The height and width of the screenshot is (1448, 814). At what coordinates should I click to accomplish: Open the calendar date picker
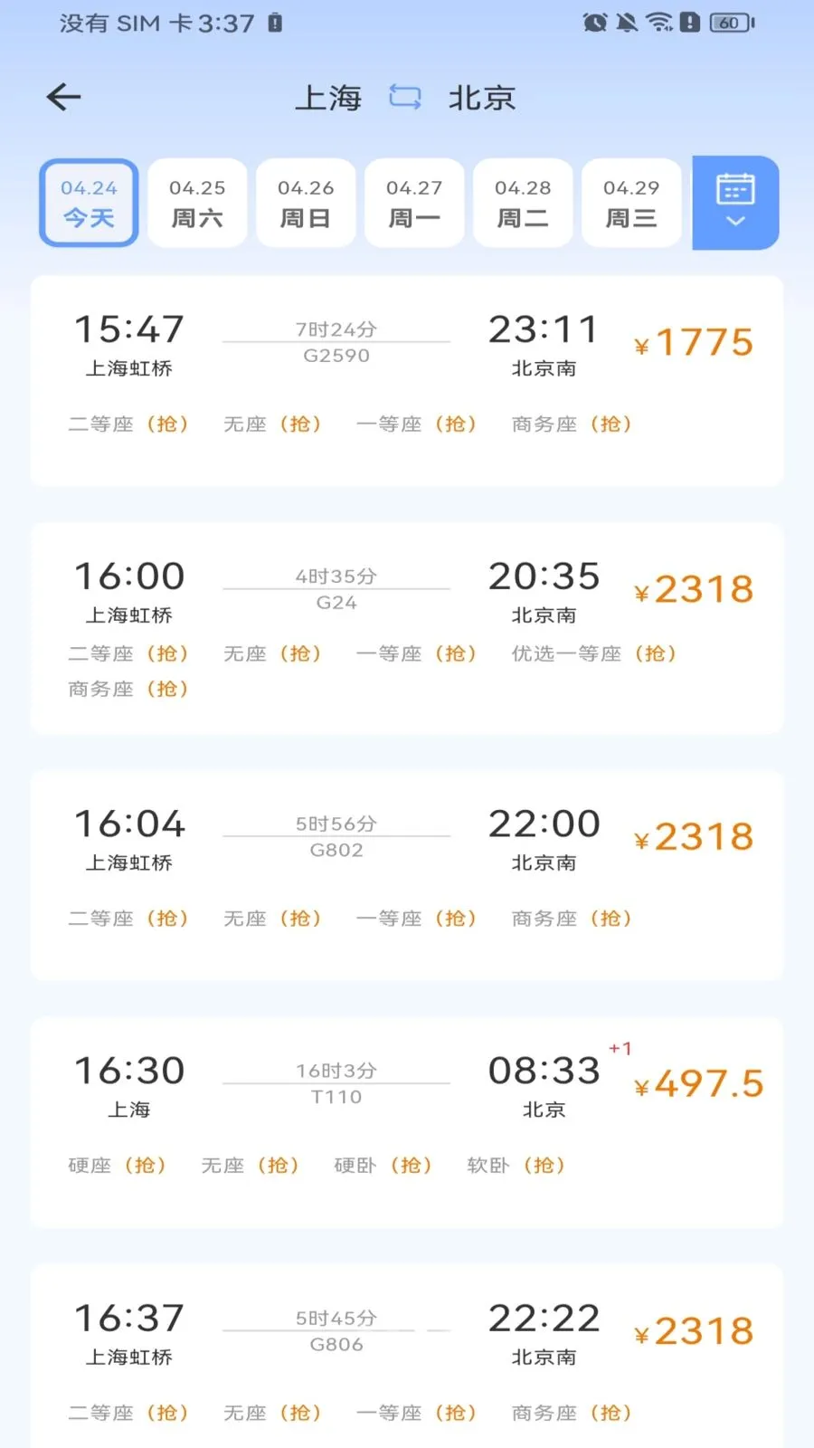point(735,202)
